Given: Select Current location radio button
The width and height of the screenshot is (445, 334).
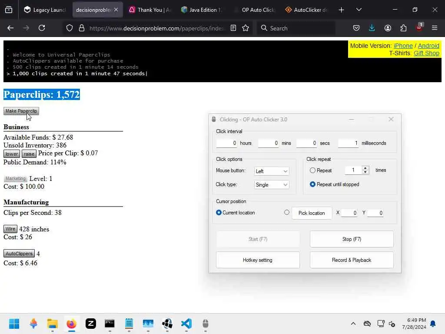Looking at the screenshot, I should 219,212.
